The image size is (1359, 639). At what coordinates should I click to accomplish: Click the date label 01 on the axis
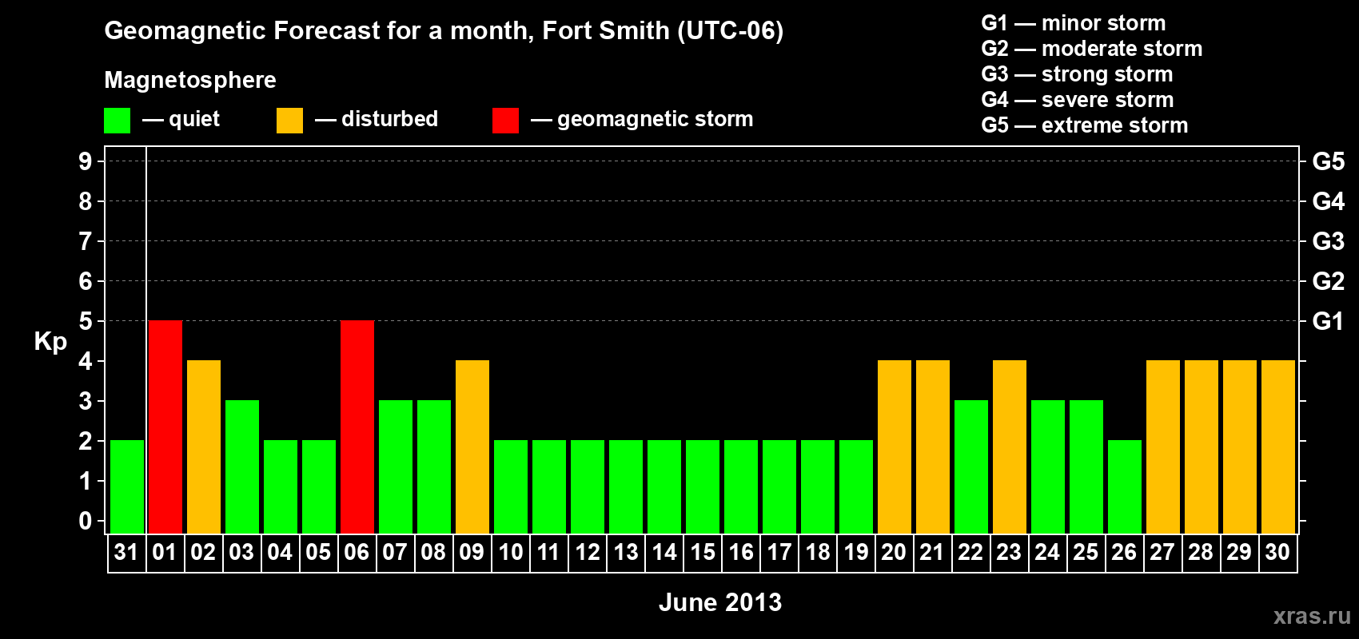pos(165,552)
